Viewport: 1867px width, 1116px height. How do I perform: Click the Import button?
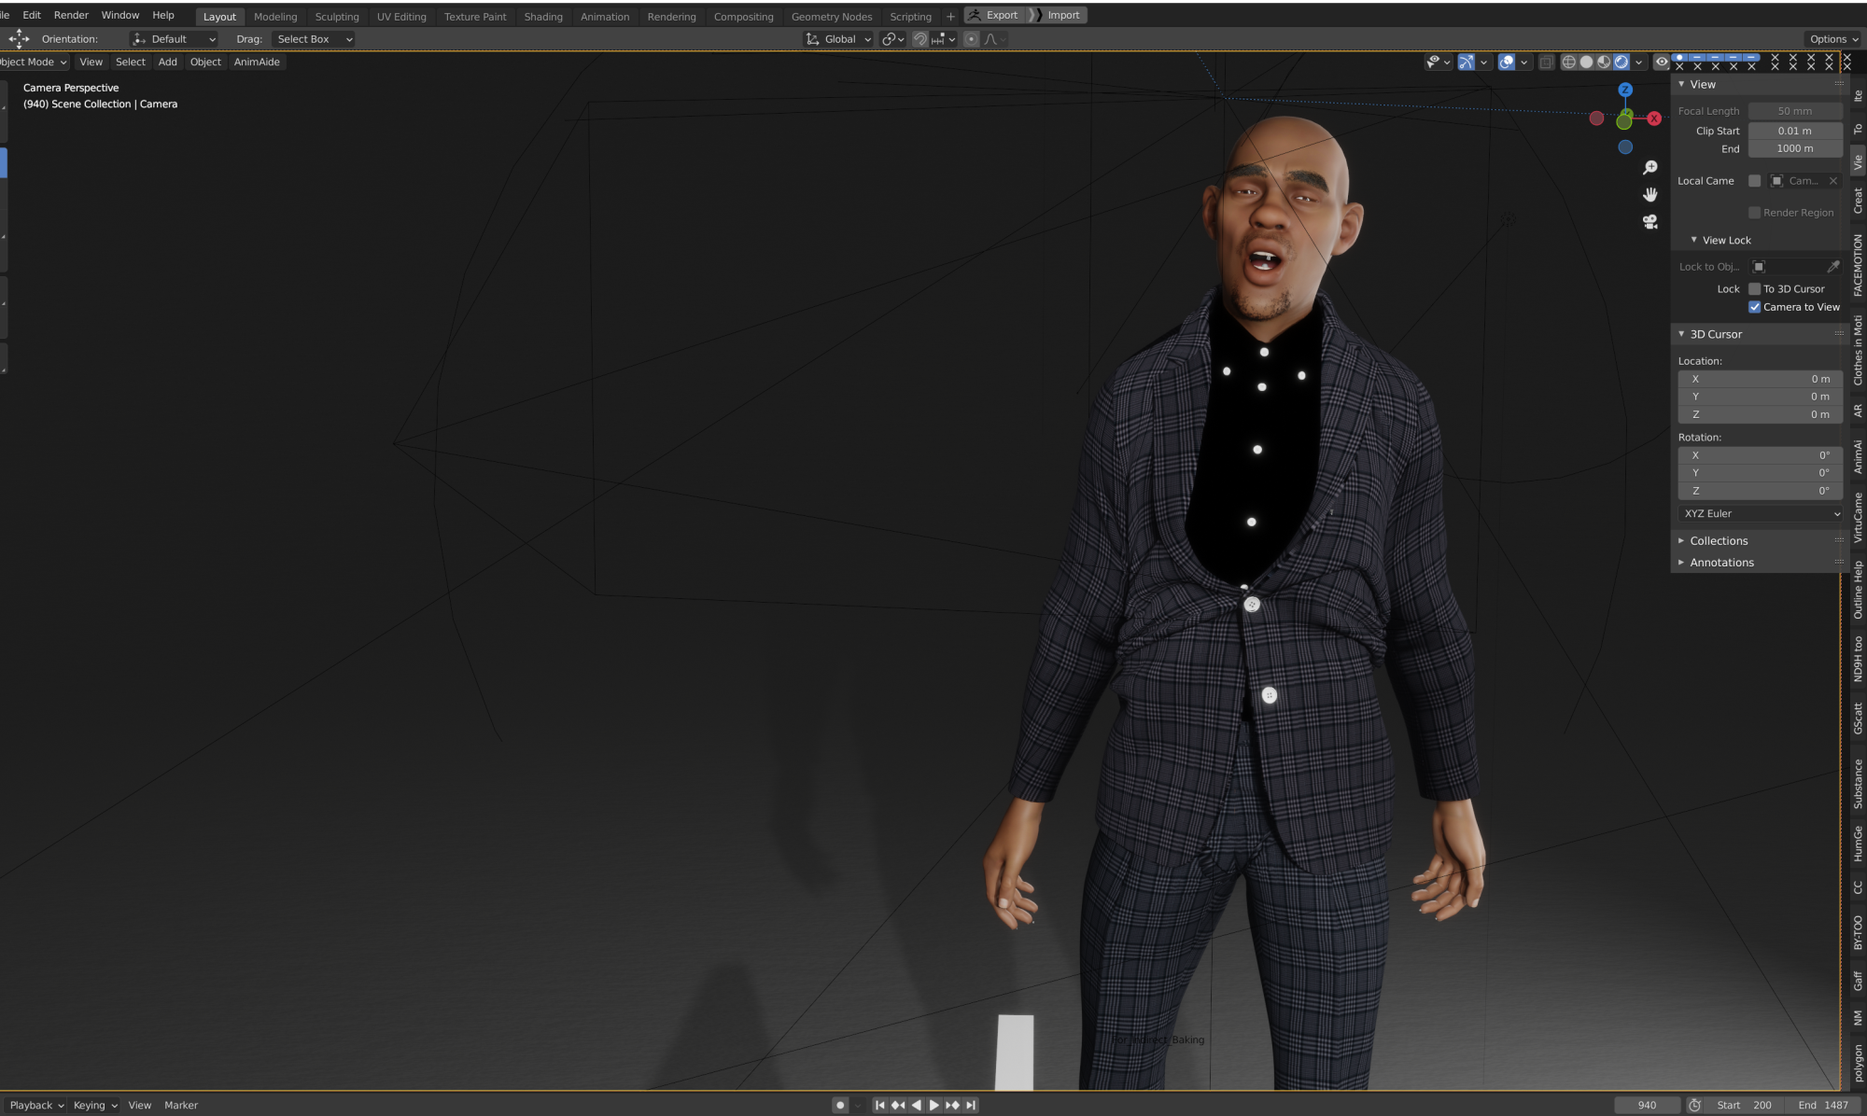pos(1057,15)
